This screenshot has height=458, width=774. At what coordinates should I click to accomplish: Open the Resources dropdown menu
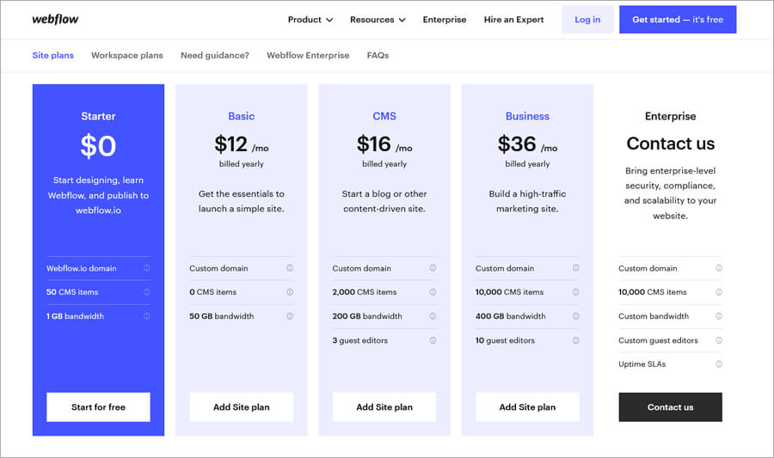click(377, 20)
